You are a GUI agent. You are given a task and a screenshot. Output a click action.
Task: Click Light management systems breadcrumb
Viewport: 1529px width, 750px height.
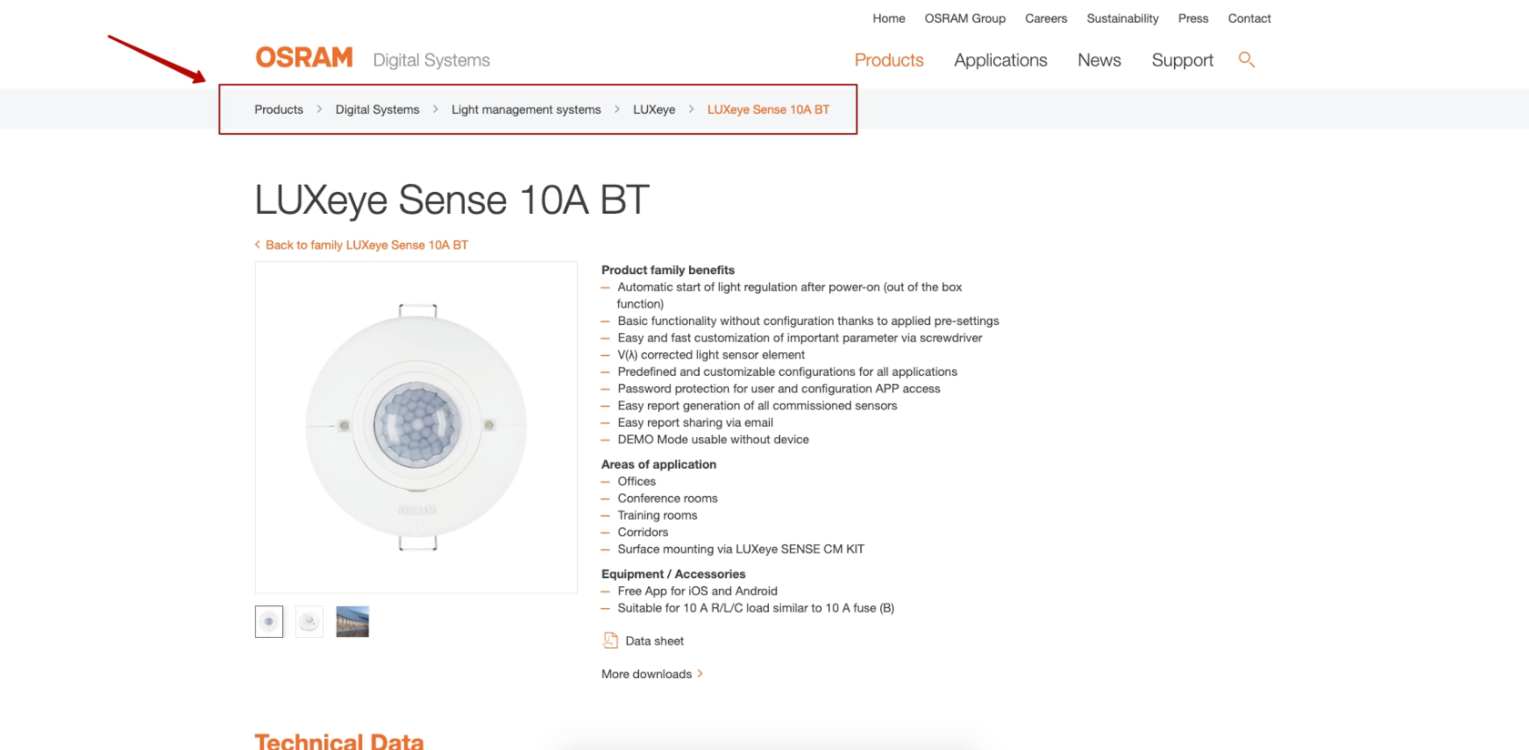coord(526,109)
